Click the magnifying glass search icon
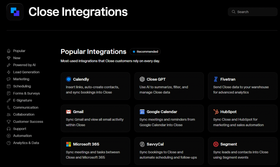280x167 pixels. pyautogui.click(x=234, y=12)
